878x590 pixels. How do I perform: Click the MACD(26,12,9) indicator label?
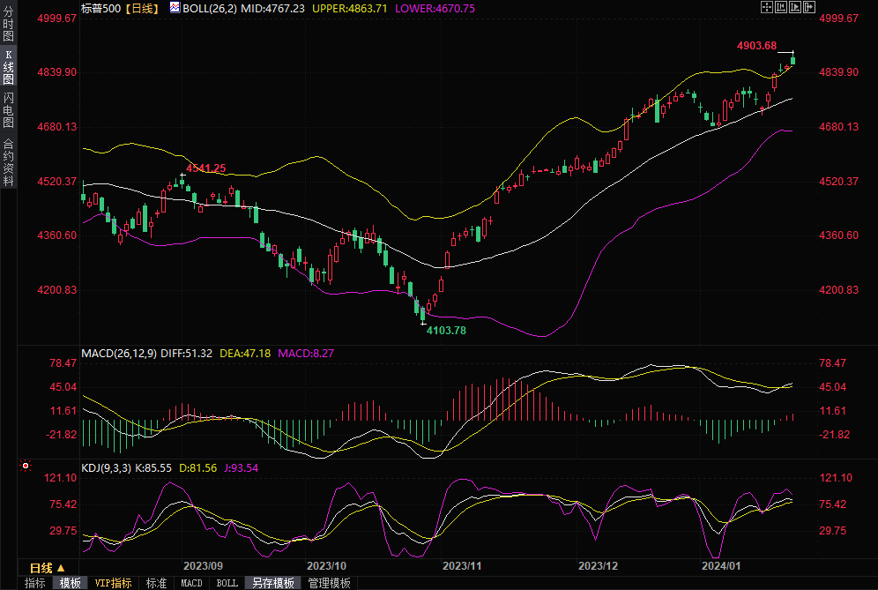tap(119, 353)
